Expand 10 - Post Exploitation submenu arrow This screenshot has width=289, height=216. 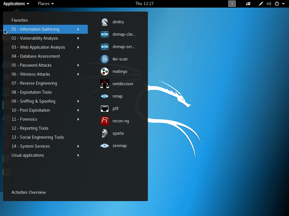(x=78, y=110)
